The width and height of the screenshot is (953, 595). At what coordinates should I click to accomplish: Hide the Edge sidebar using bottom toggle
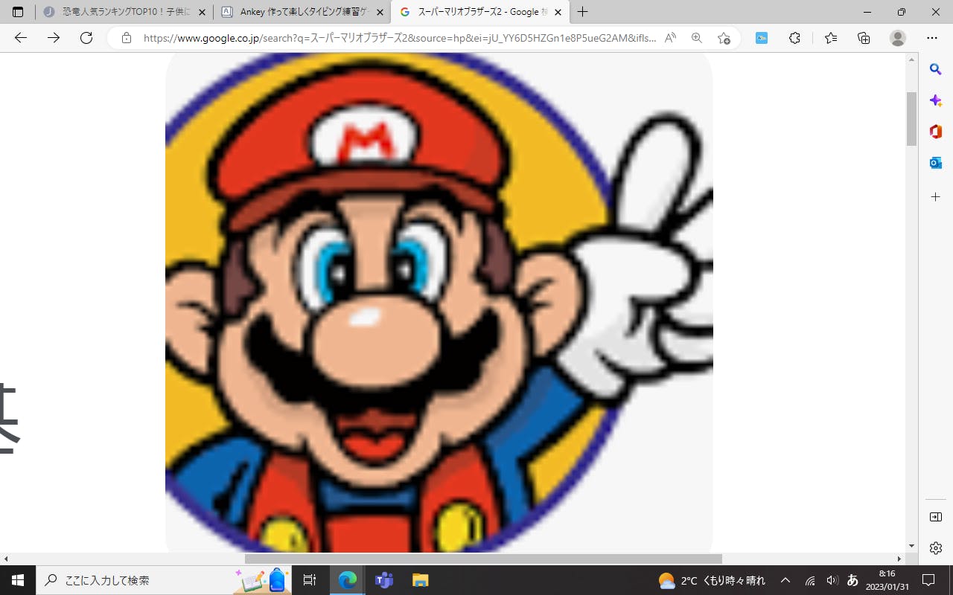pyautogui.click(x=936, y=517)
